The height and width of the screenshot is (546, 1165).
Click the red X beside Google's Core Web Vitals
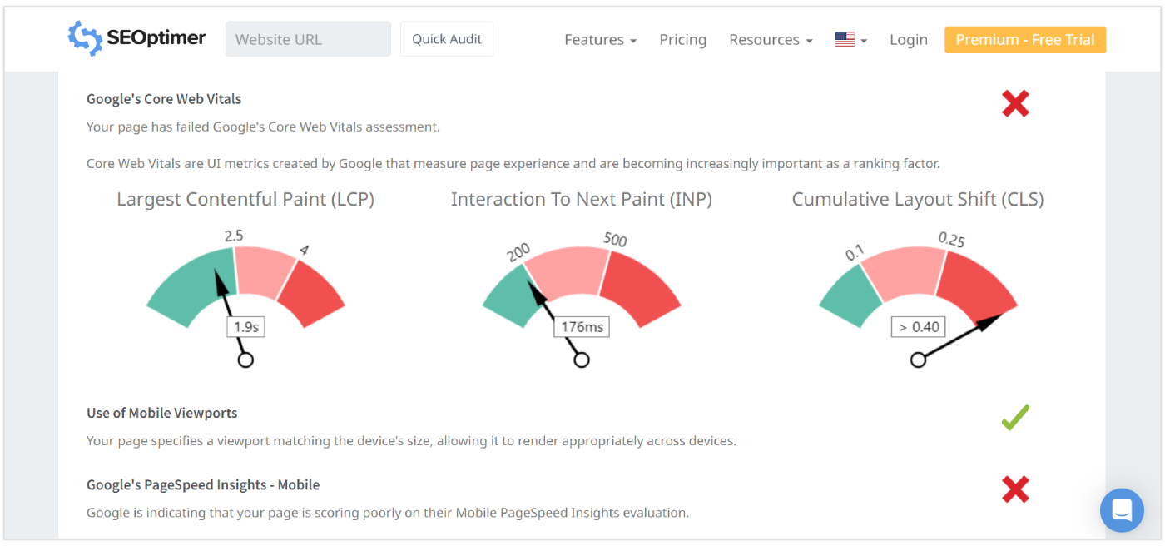[x=1015, y=103]
